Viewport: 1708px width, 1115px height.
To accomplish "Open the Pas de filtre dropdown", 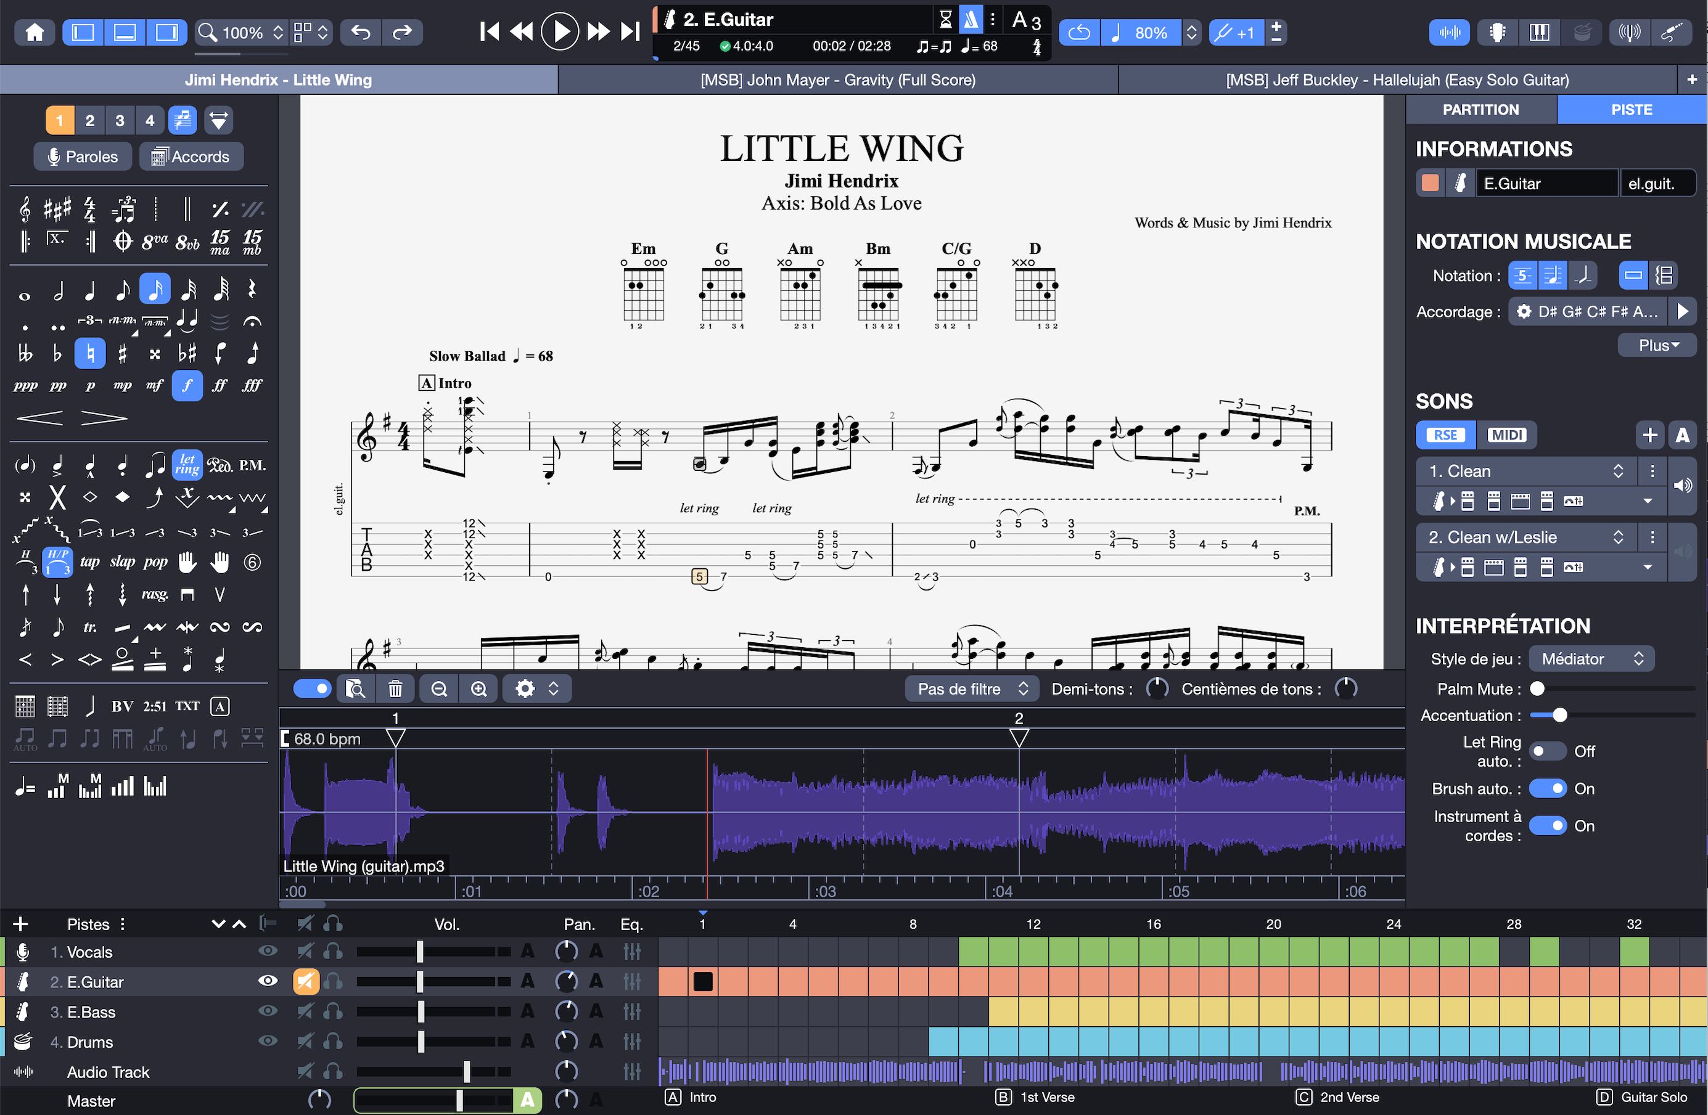I will click(971, 688).
